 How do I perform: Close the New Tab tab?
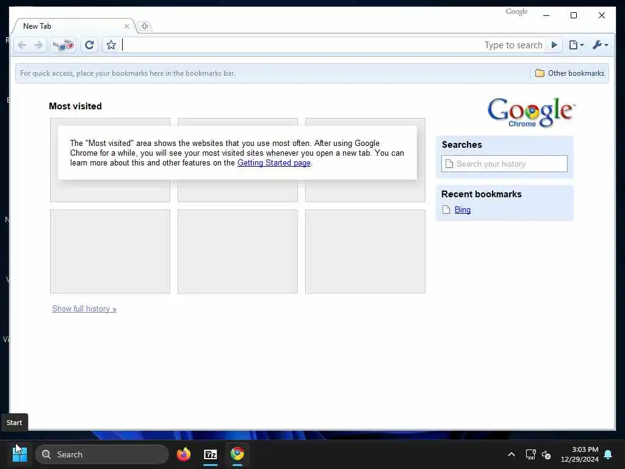[x=127, y=26]
